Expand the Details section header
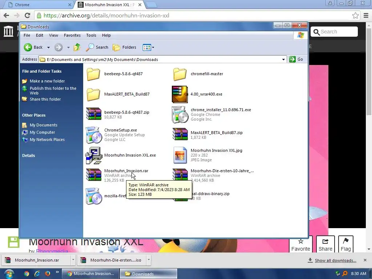 28,155
